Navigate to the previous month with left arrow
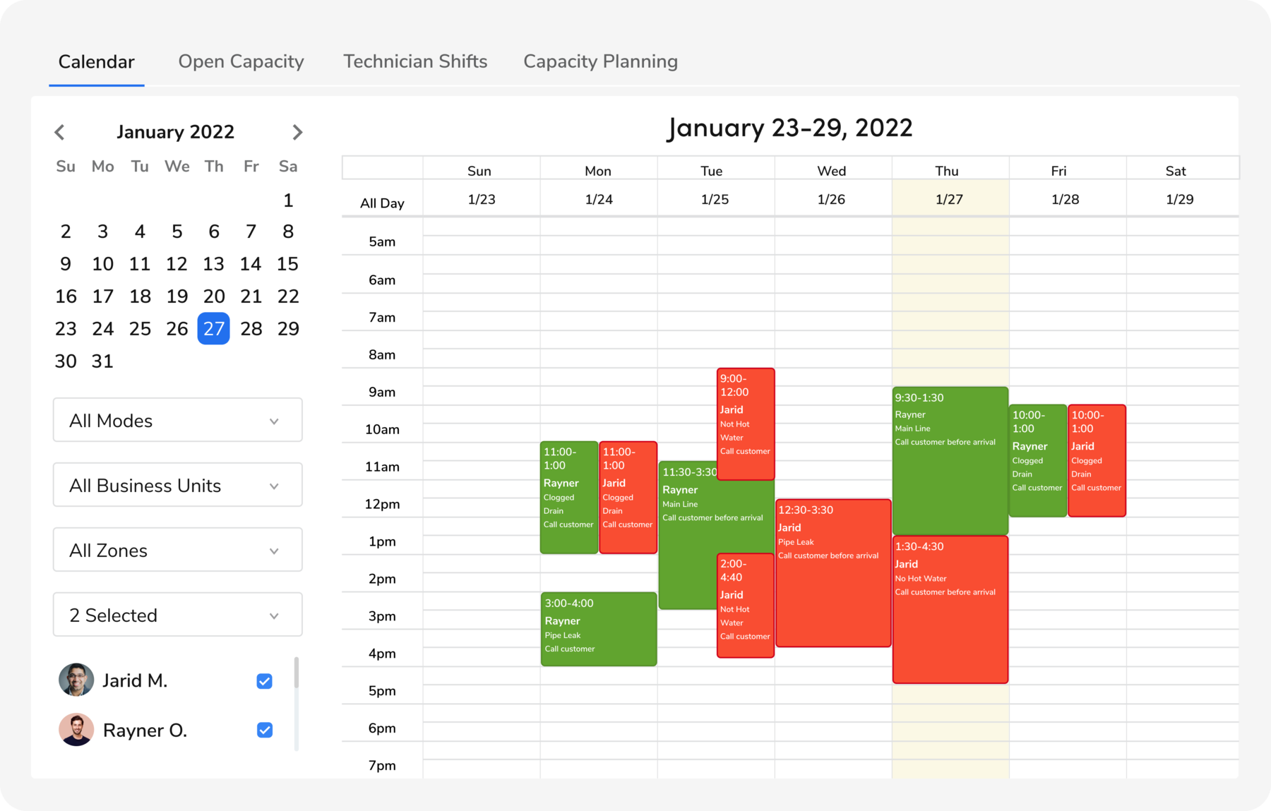 click(x=59, y=132)
